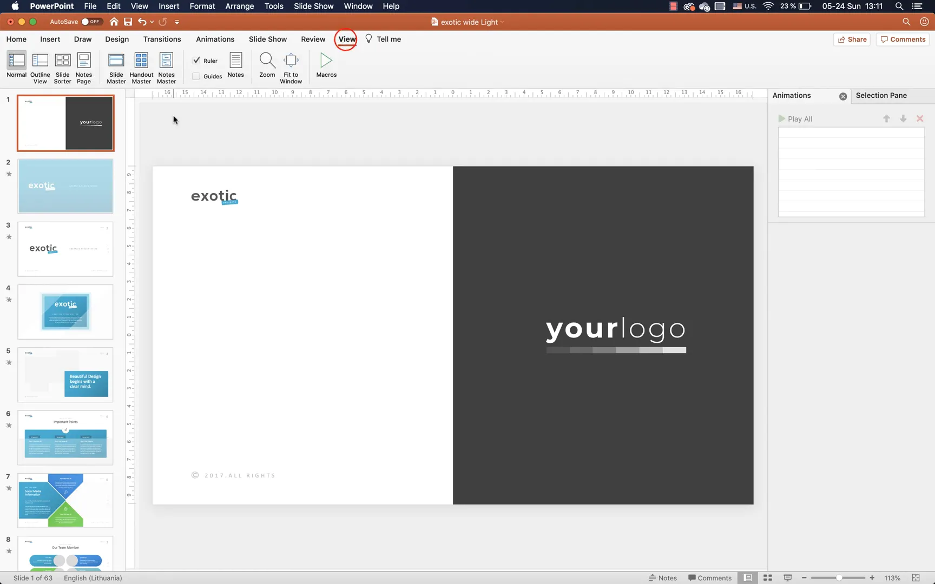Switch to Normal view

[x=16, y=66]
